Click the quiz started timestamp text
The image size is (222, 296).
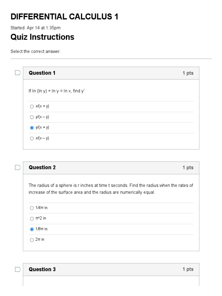[x=35, y=28]
